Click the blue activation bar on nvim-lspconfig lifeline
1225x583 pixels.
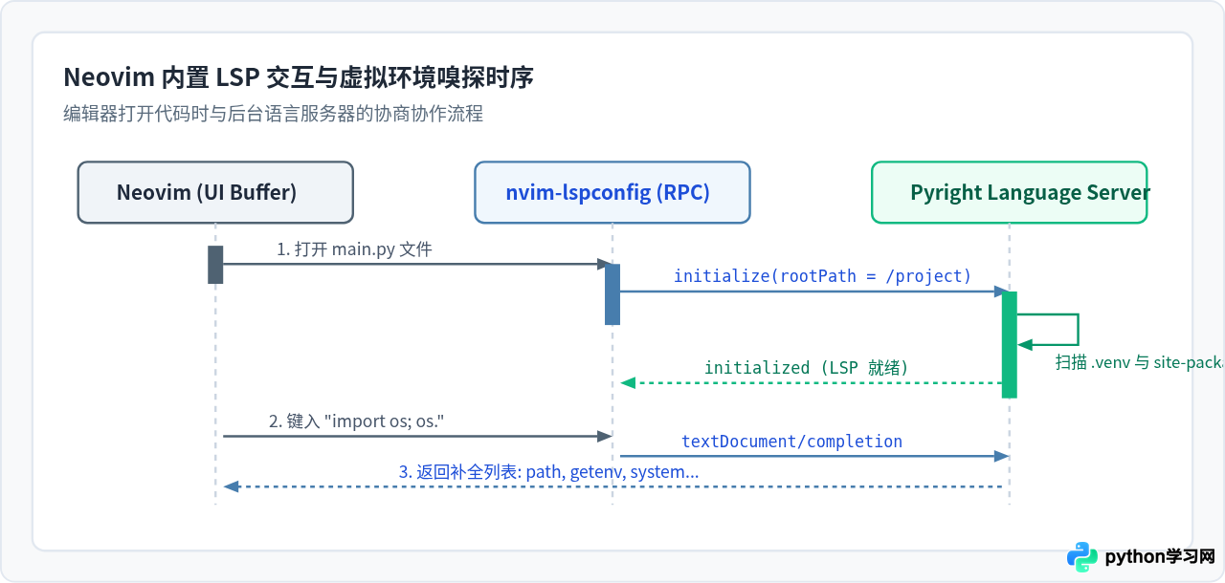click(612, 294)
